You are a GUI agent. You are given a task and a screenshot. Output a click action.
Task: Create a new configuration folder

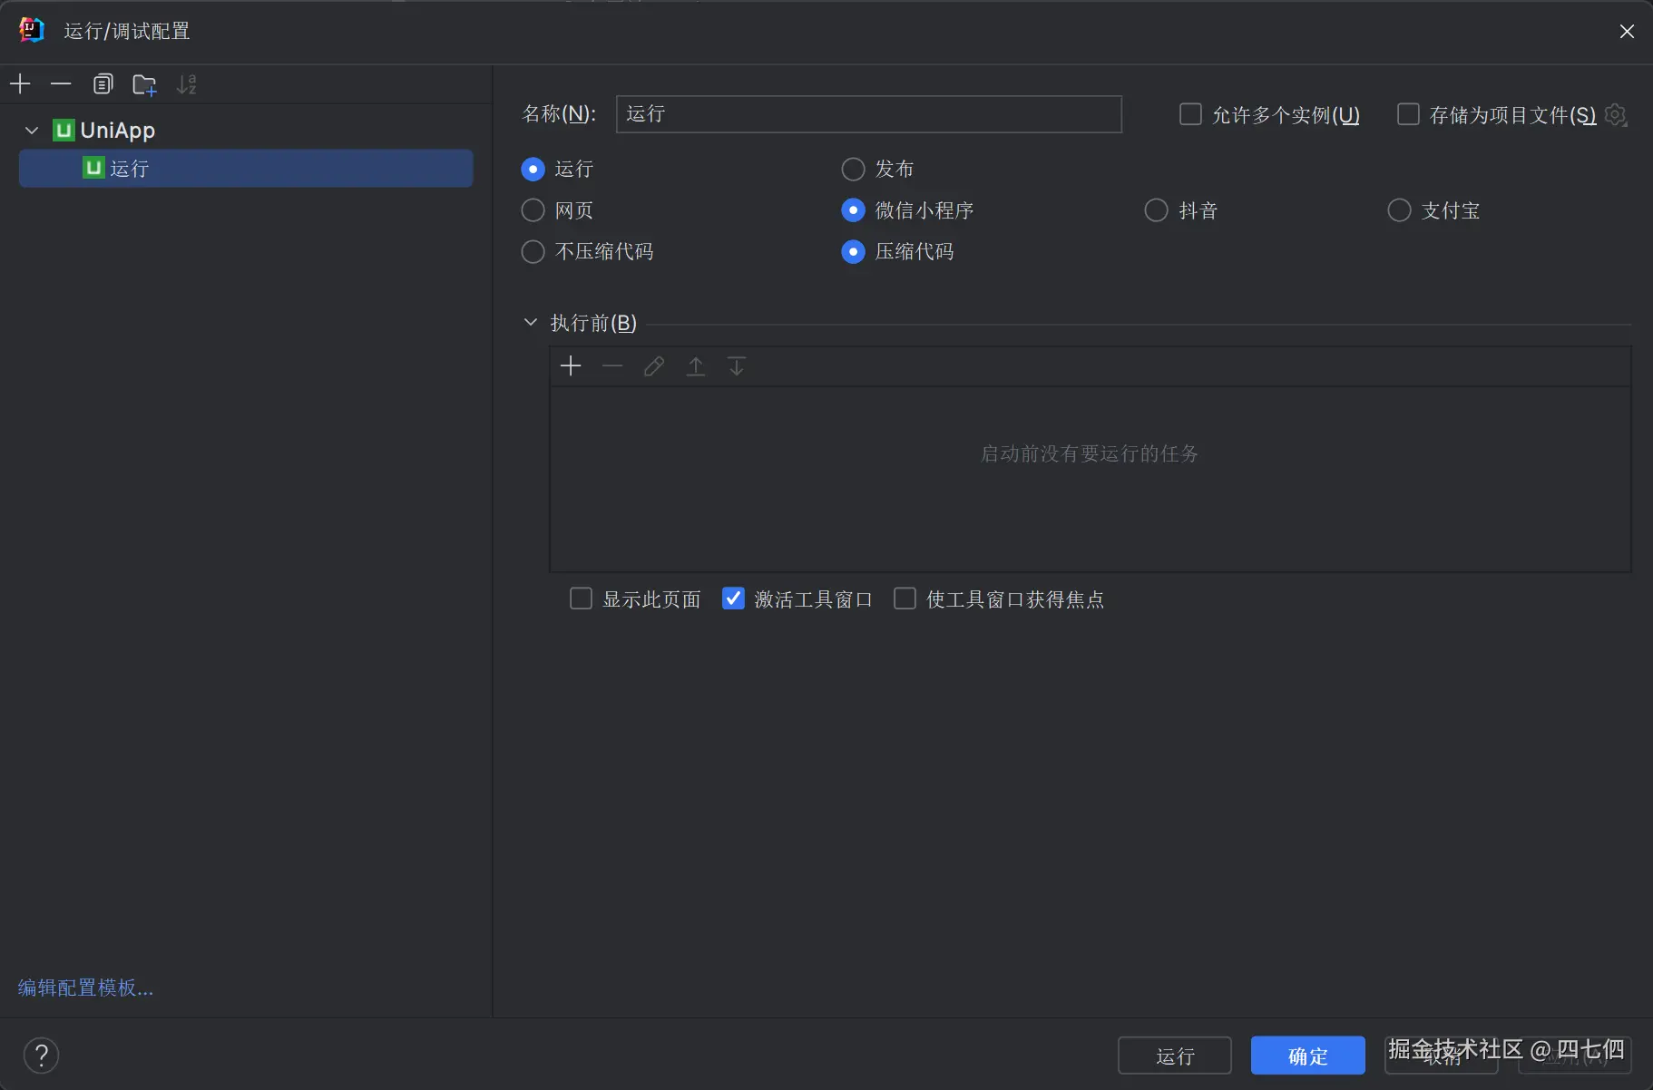click(144, 83)
